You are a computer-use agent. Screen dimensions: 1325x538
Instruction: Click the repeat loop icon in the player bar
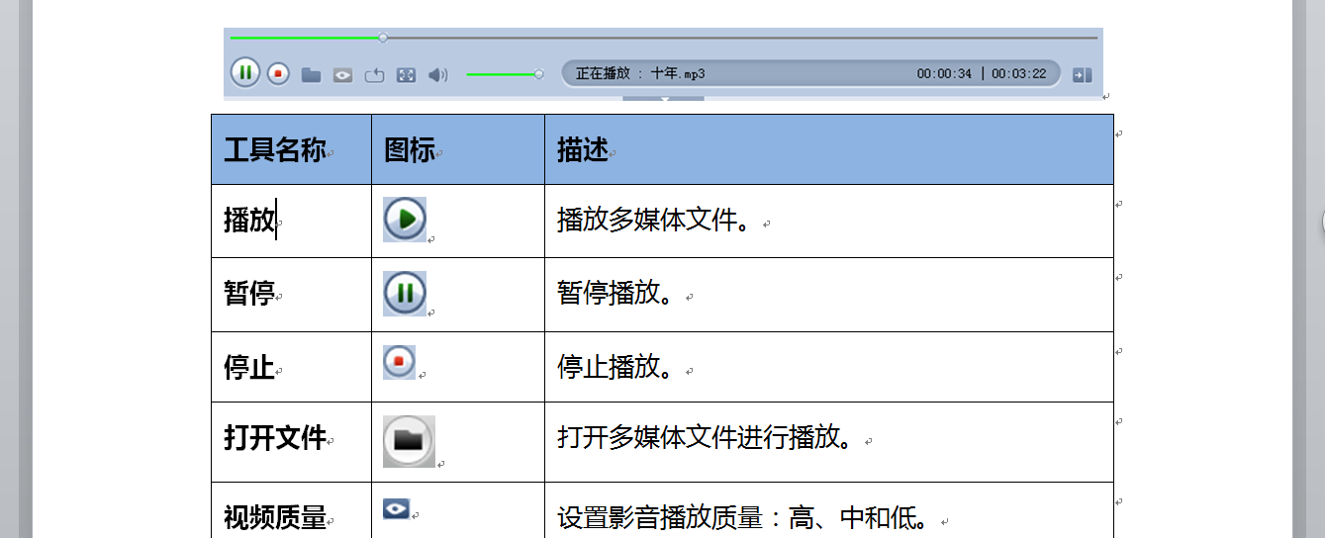[x=374, y=75]
